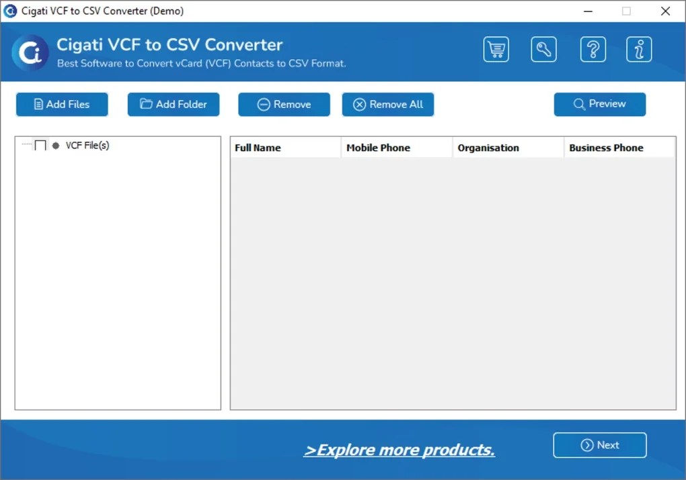Click the key activation icon
The width and height of the screenshot is (686, 480).
tap(544, 50)
